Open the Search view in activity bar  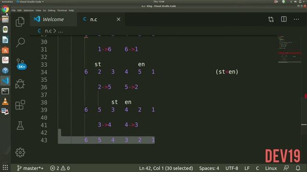pyautogui.click(x=20, y=43)
